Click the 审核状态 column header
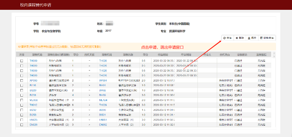The image size is (292, 137). pos(242,55)
